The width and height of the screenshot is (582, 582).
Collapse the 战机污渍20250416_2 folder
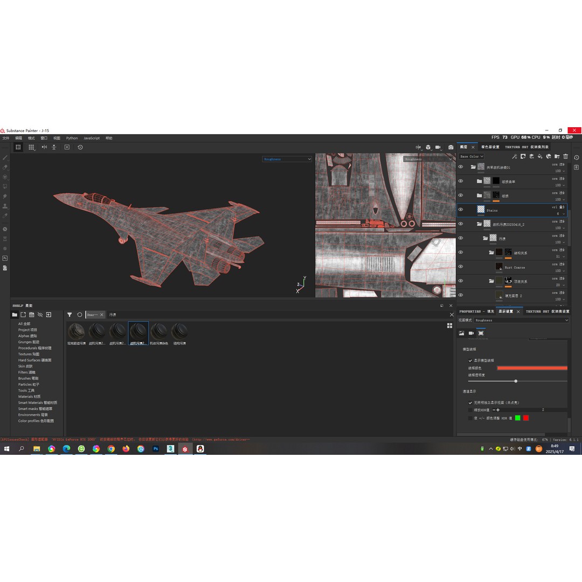[479, 224]
